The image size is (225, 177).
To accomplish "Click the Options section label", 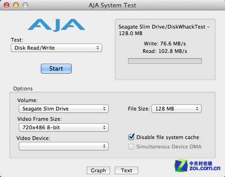I will point(23,88).
